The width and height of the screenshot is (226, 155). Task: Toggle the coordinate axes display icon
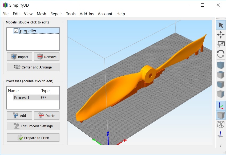(x=221, y=106)
